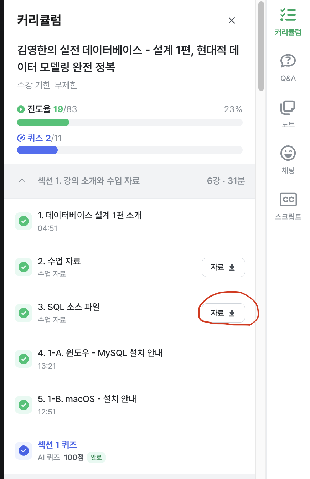Open lesson 2. 수업 자료
Viewport: 310px width, 479px height.
tap(59, 261)
